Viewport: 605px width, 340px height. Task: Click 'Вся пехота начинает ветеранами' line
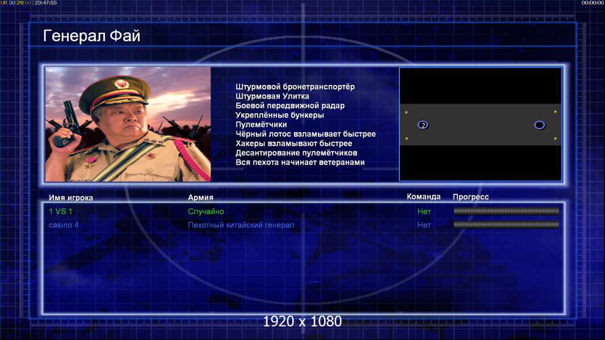point(300,162)
